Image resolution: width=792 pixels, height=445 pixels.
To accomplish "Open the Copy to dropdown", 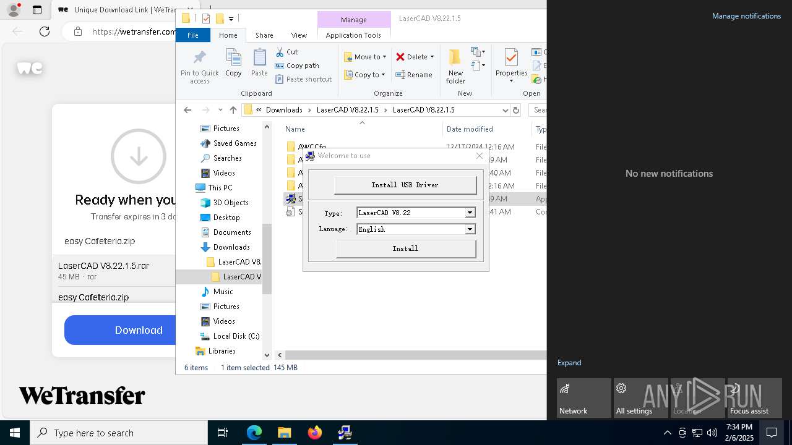I will point(364,75).
